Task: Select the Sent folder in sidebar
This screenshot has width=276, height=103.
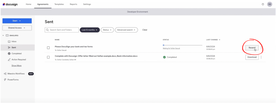Action: [x=18, y=47]
